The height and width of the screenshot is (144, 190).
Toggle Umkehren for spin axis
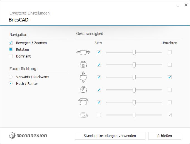(x=170, y=115)
